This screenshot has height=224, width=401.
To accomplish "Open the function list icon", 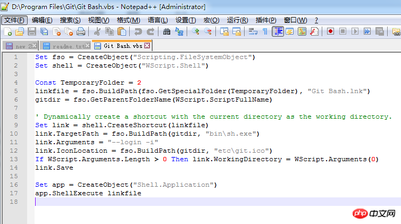I will coord(314,32).
